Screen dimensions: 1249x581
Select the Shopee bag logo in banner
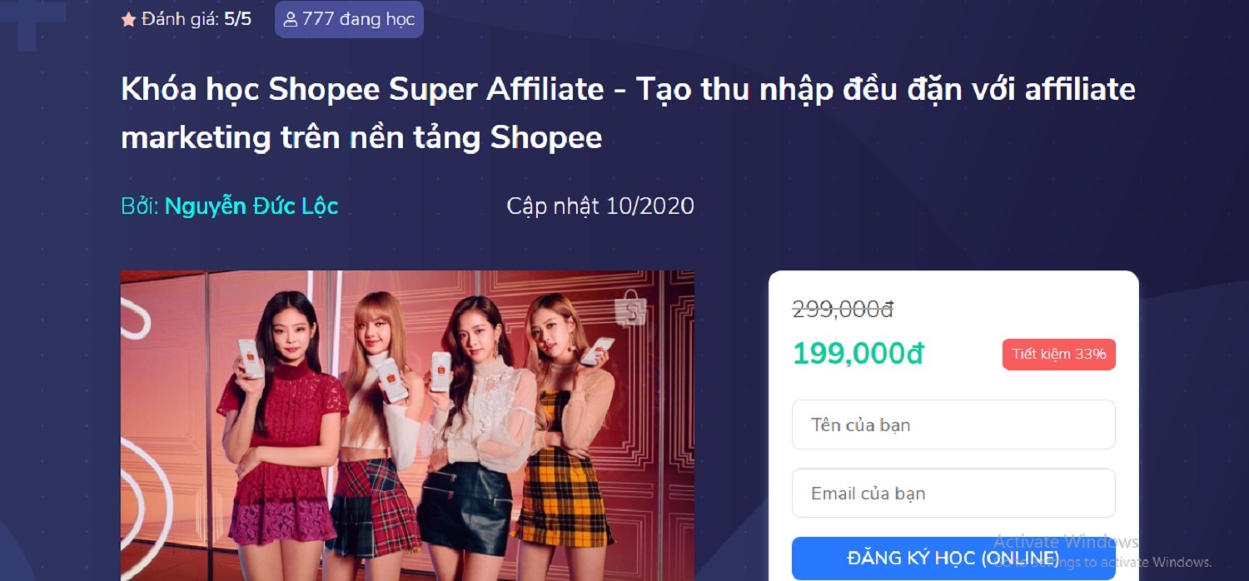630,309
